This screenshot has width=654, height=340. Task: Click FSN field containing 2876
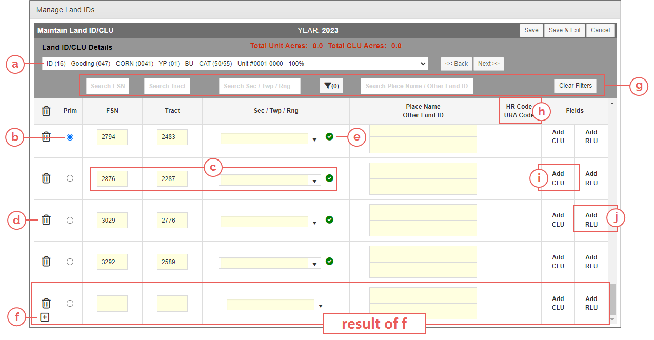coord(112,178)
